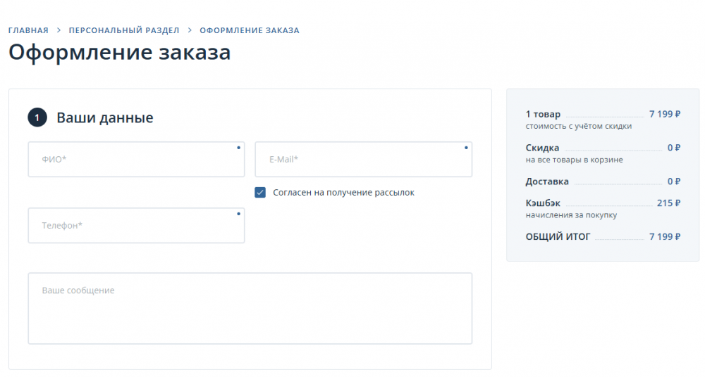Viewport: 705px width, 377px height.
Task: Select the ОФОРМЛЕНИЕ ЗАКАЗА breadcrumb item
Action: coord(250,30)
